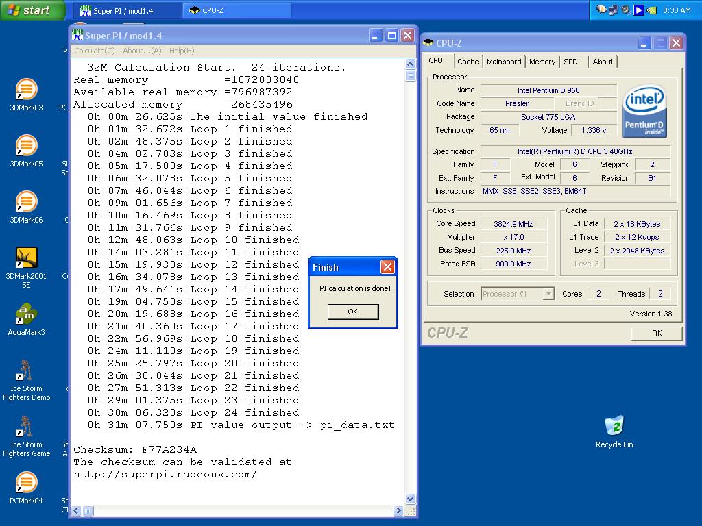
Task: Switch to the Memory tab in CPU-Z
Action: (x=542, y=62)
